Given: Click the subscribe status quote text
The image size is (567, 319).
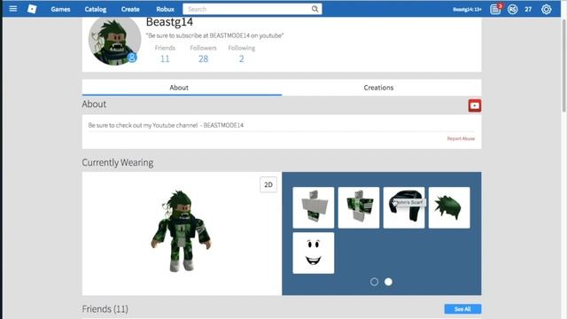Looking at the screenshot, I should pyautogui.click(x=214, y=35).
